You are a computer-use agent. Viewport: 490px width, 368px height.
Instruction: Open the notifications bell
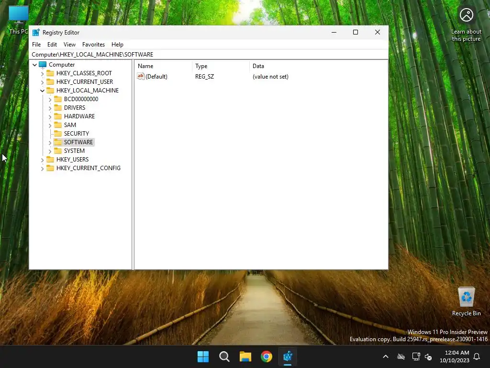pos(477,356)
